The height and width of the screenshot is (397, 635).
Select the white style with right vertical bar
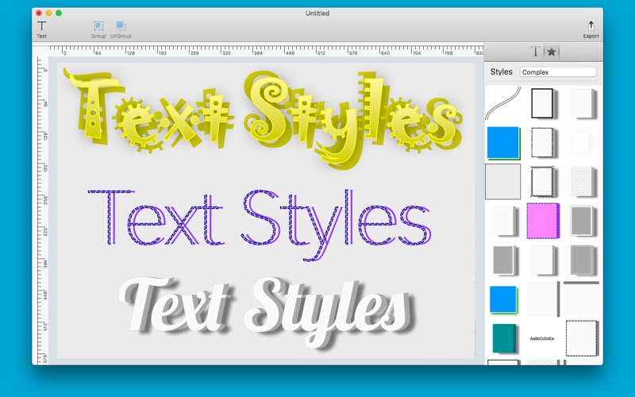(x=543, y=299)
